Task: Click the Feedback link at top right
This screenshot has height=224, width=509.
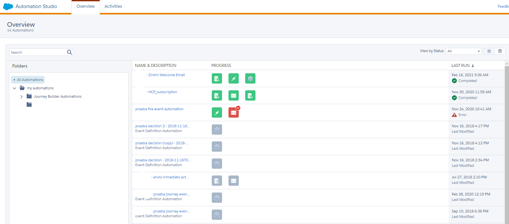Action: pyautogui.click(x=503, y=6)
